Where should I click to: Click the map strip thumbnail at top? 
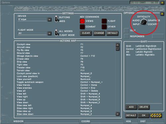click(x=89, y=9)
